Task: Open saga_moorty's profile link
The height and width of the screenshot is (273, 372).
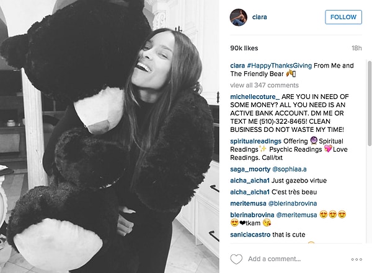Action: 250,169
